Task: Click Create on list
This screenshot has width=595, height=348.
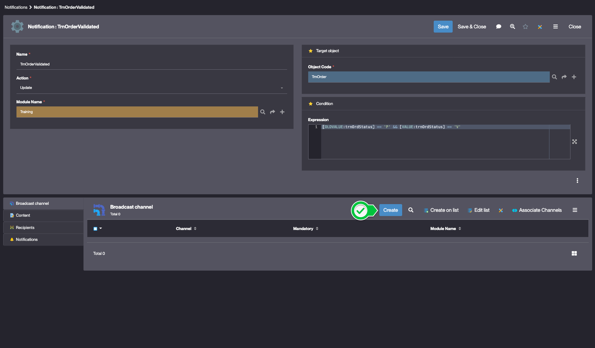Action: pyautogui.click(x=441, y=210)
